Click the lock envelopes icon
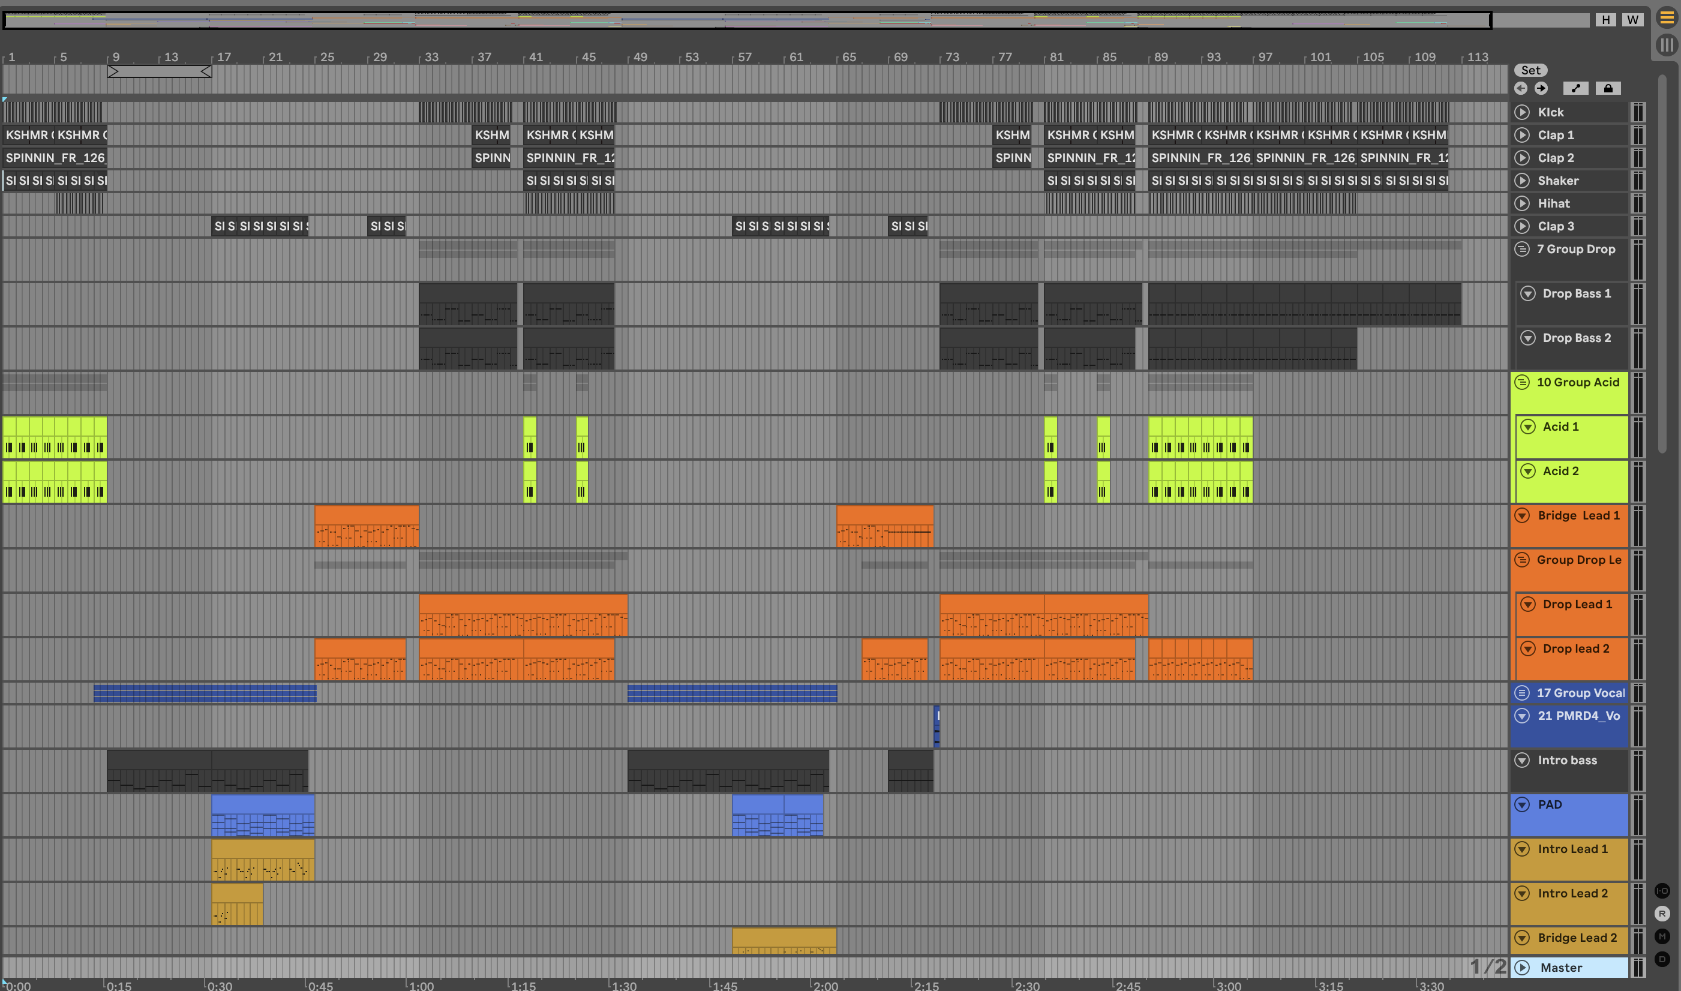Viewport: 1681px width, 991px height. coord(1608,88)
